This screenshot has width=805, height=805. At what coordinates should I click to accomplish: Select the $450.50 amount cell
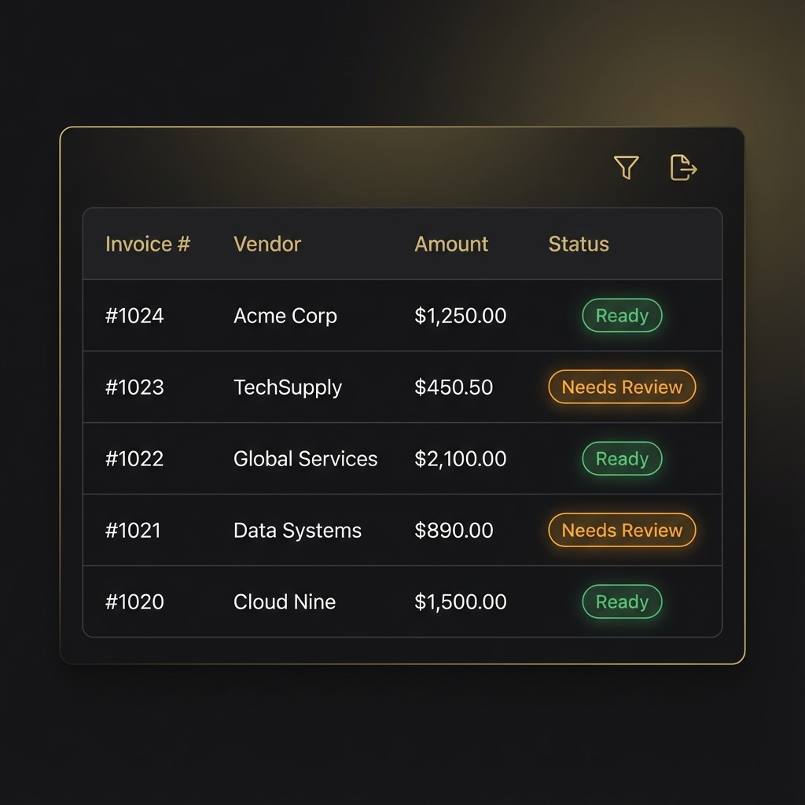[x=454, y=388]
